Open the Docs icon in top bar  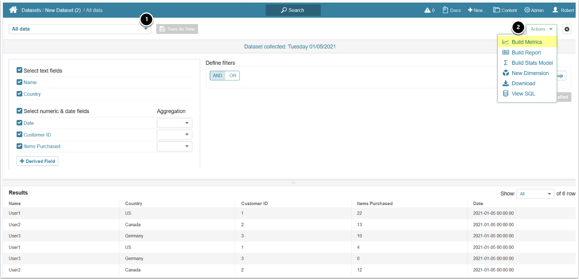click(x=445, y=10)
